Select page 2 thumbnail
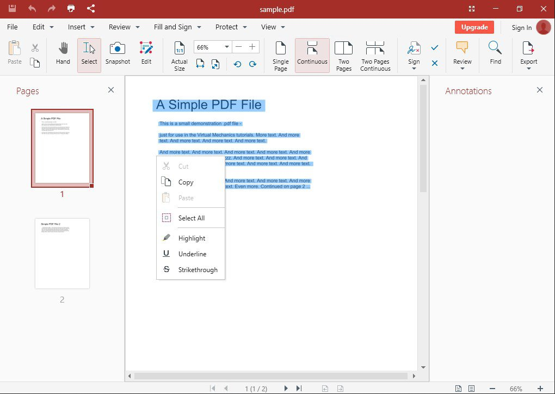 click(62, 254)
